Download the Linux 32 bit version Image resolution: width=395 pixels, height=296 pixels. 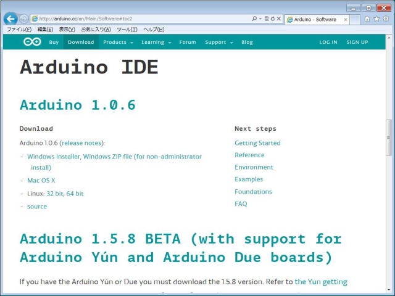tap(55, 194)
